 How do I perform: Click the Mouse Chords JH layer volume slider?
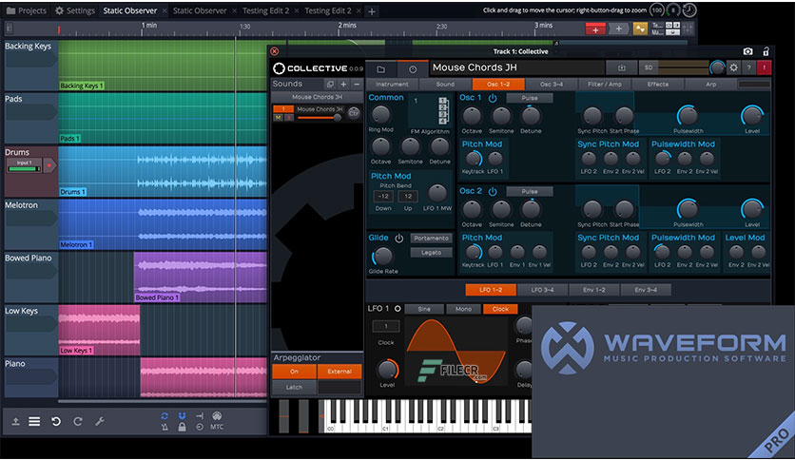pos(320,118)
